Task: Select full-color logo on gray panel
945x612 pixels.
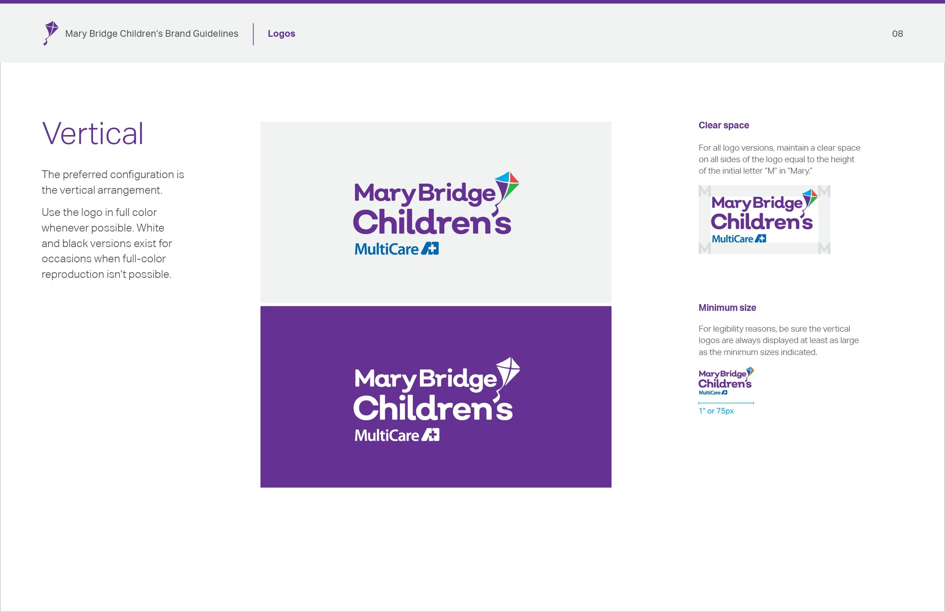Action: coord(436,213)
